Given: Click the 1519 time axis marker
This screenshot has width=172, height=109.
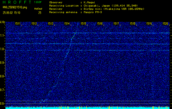Looking at the screenshot, I should (x=149, y=23).
